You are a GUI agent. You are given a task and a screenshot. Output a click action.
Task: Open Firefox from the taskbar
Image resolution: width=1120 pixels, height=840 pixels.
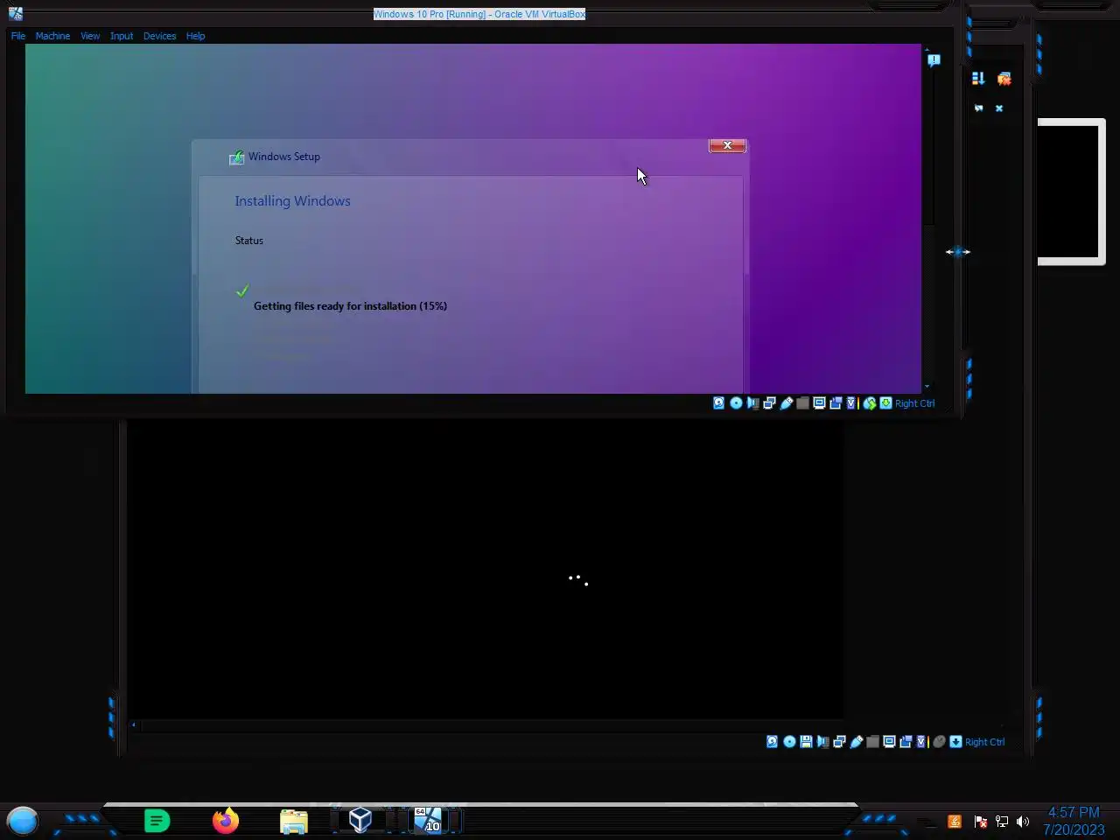pyautogui.click(x=226, y=821)
